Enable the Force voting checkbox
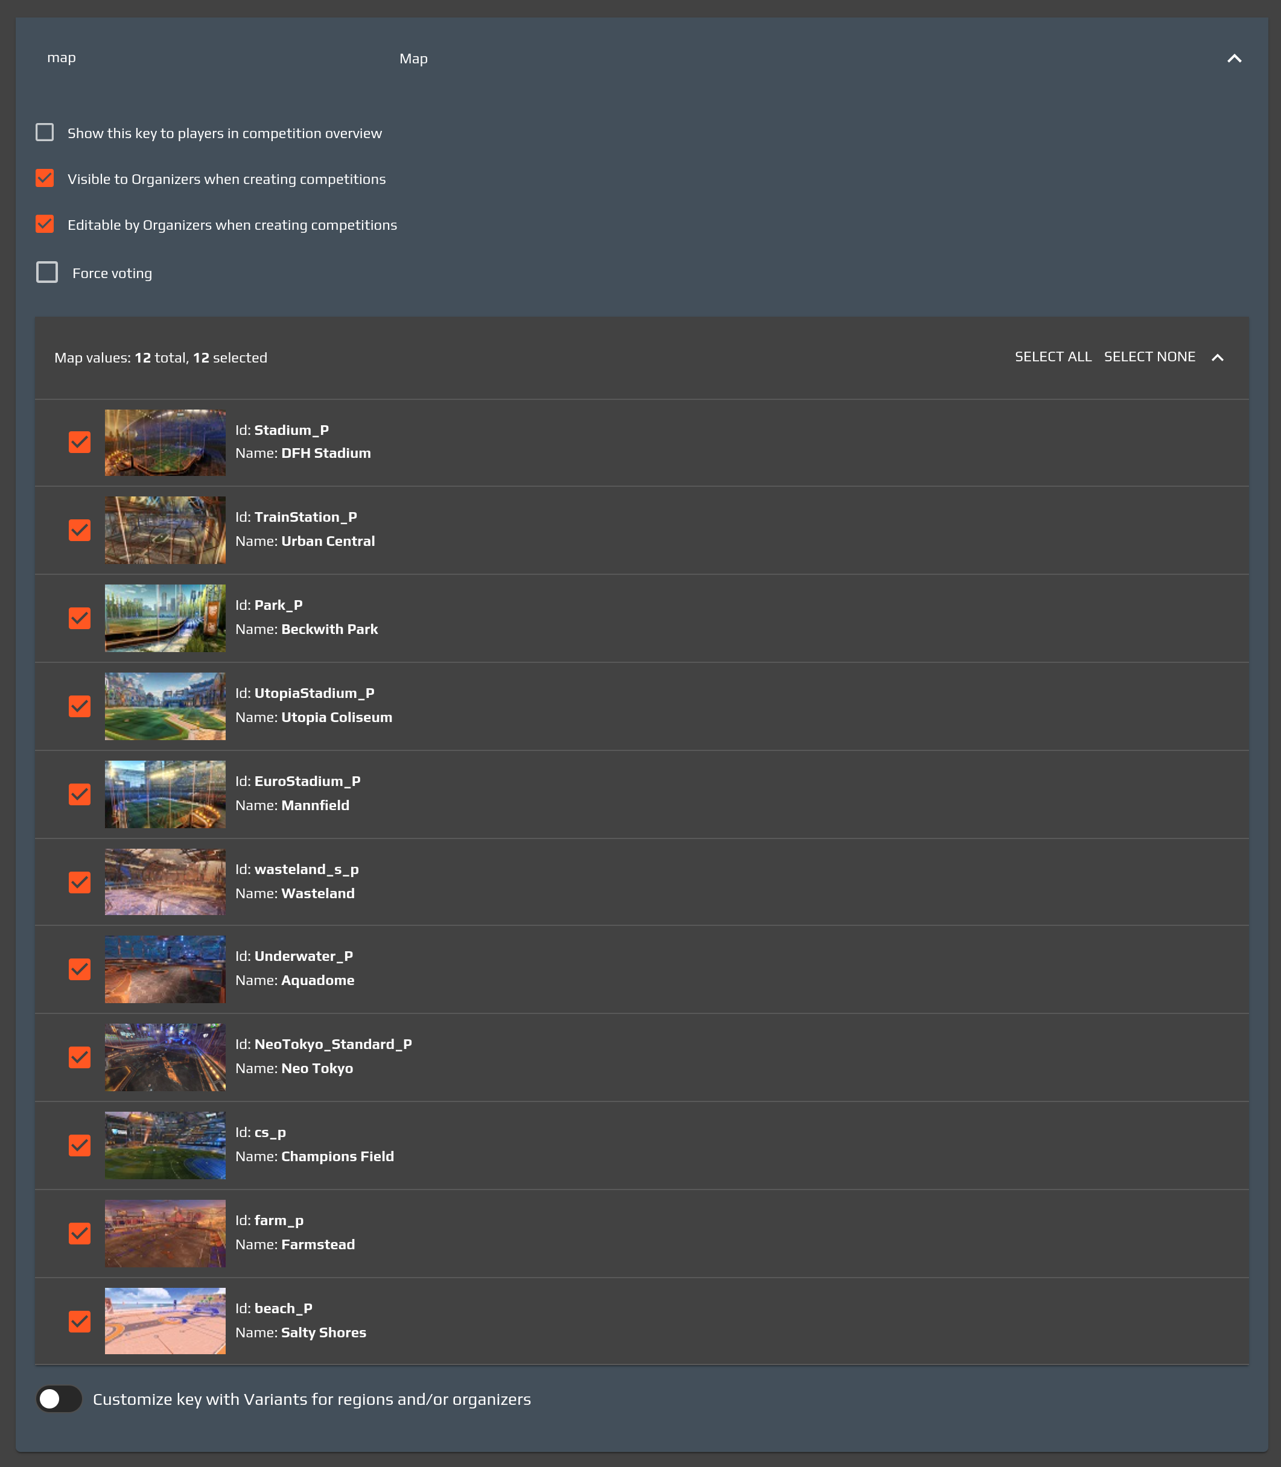1281x1467 pixels. coord(47,272)
